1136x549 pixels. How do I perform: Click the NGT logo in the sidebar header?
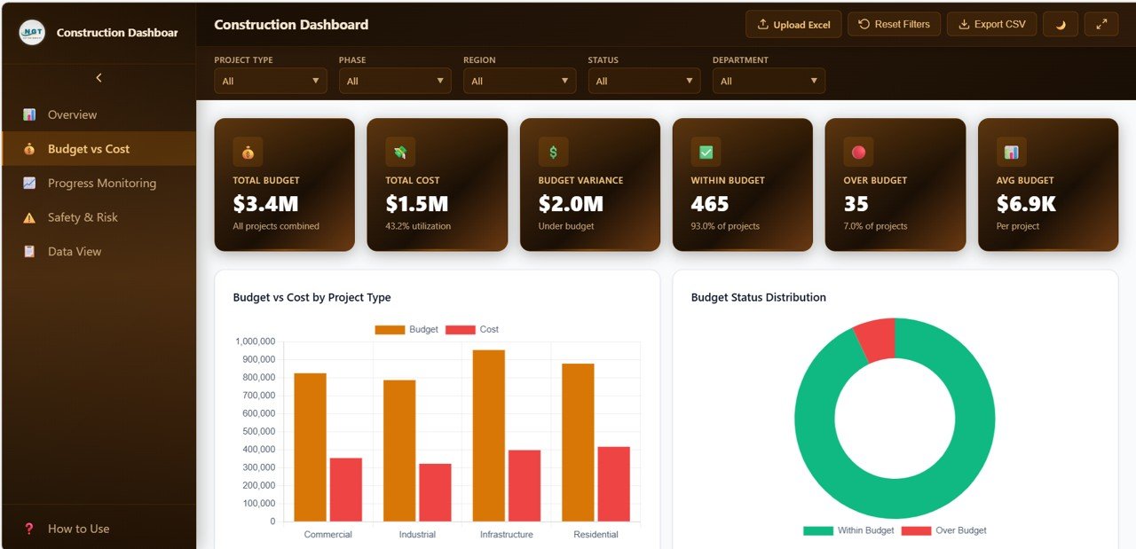click(x=32, y=33)
